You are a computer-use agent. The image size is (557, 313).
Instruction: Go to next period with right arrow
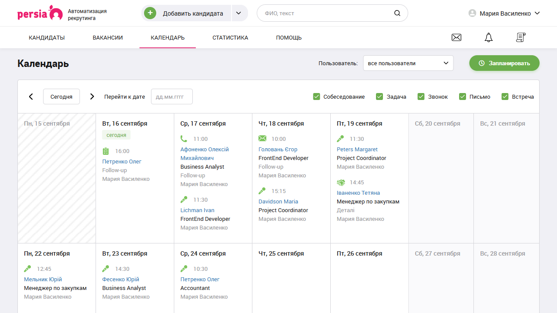tap(92, 97)
